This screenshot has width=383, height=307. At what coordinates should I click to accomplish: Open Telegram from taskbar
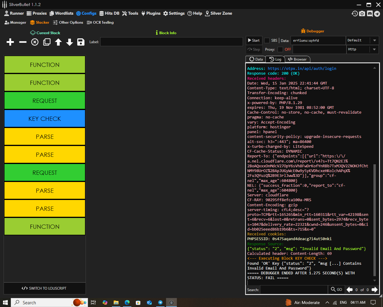(160, 303)
